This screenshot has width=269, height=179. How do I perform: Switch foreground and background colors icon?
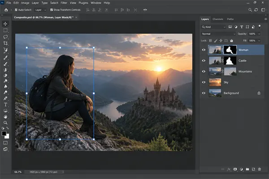pyautogui.click(x=8, y=128)
